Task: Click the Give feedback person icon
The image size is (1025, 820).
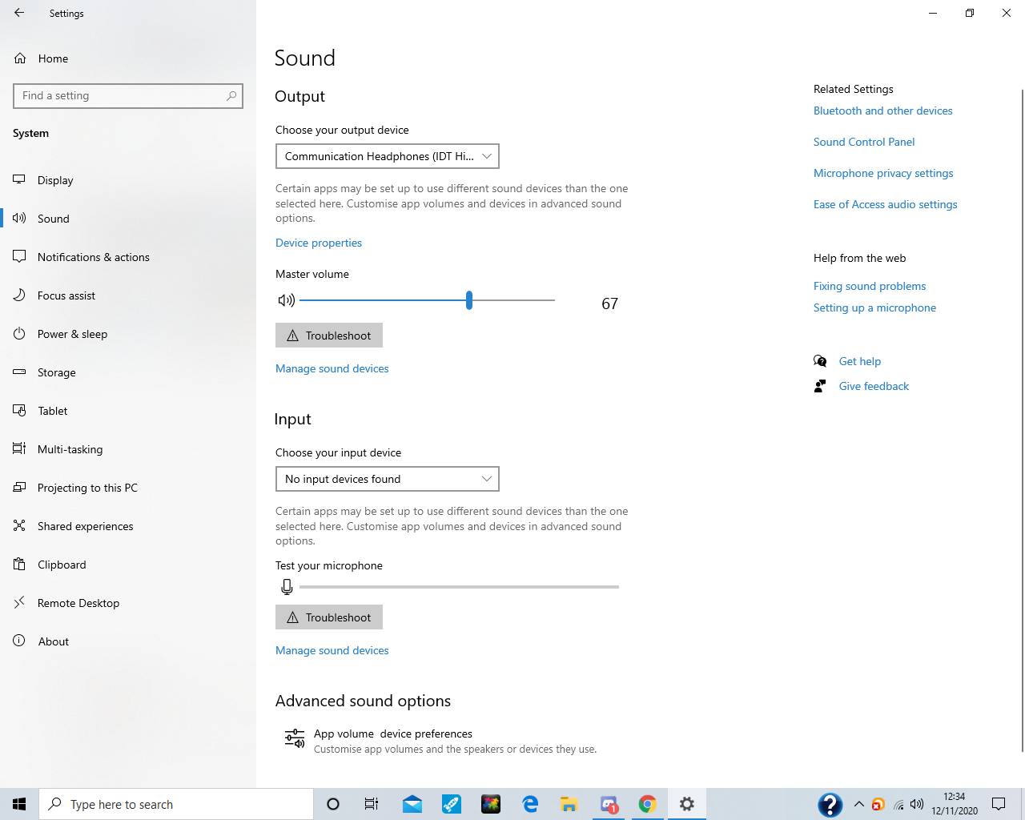Action: [820, 386]
